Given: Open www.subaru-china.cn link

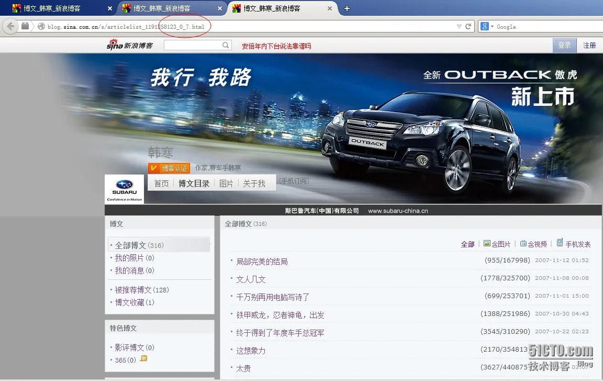Looking at the screenshot, I should click(398, 211).
